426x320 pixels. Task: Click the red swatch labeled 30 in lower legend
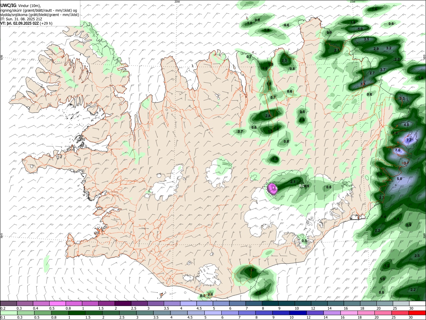click(417, 313)
